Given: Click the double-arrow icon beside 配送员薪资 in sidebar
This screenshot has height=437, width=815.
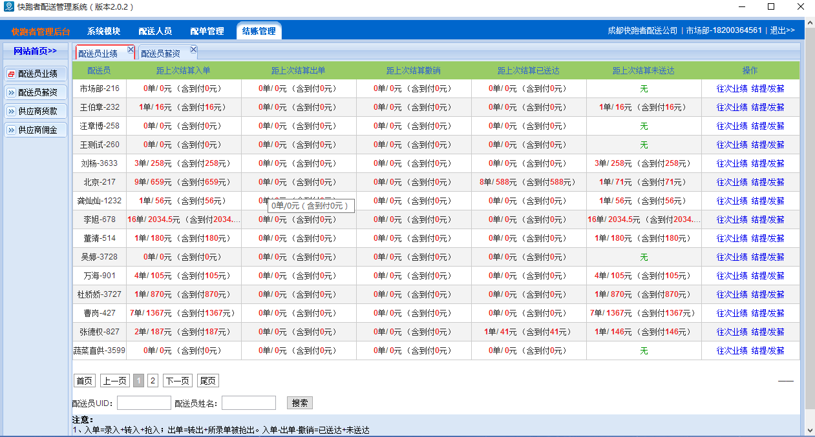Looking at the screenshot, I should pyautogui.click(x=10, y=92).
